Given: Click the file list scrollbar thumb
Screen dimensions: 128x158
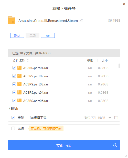Looking at the screenshot, I should pos(119,66).
